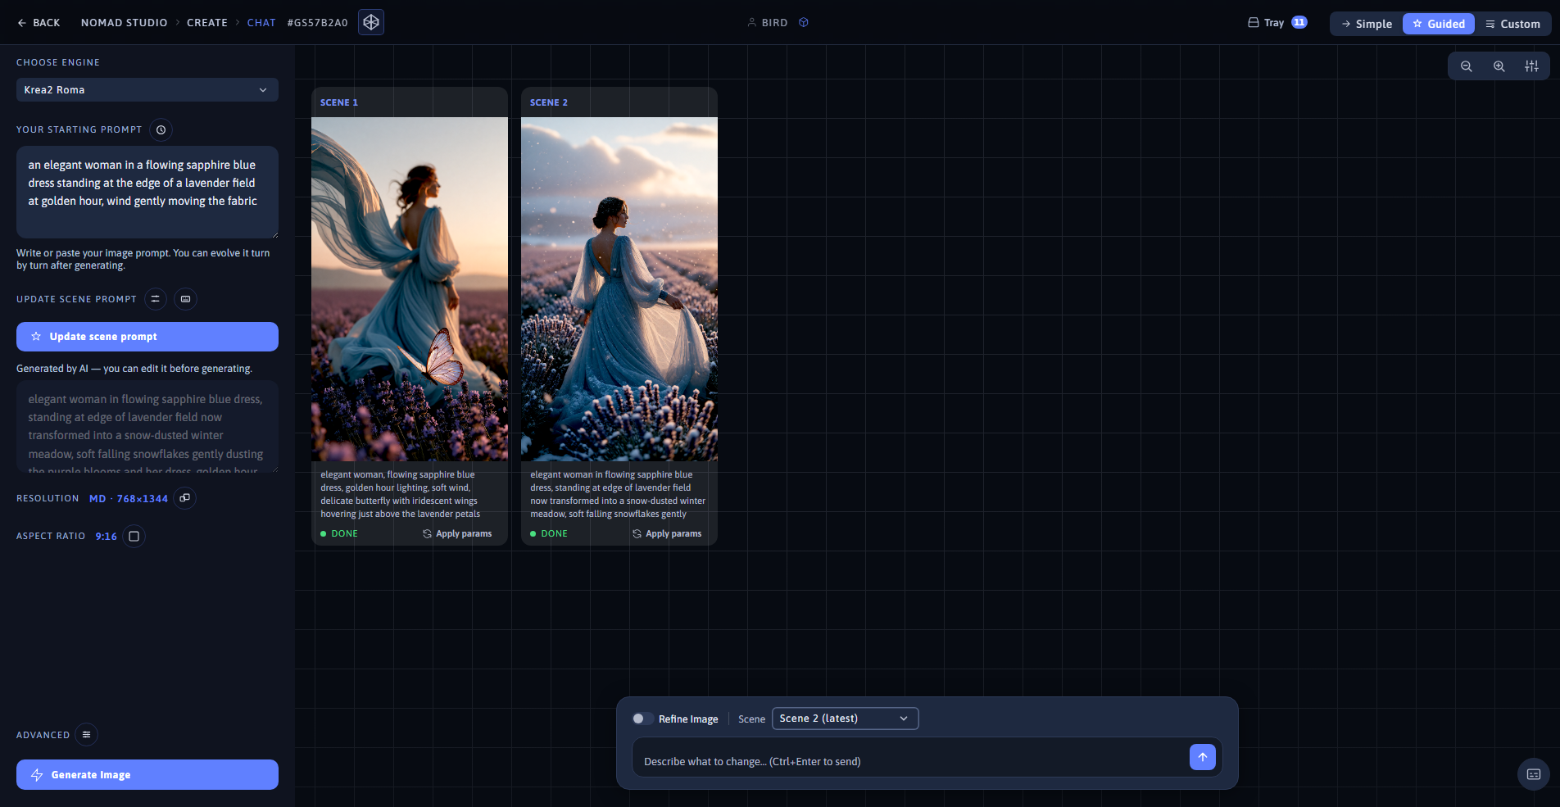This screenshot has height=807, width=1560.
Task: Click the chat panel icon at bottom right
Action: 1534,774
